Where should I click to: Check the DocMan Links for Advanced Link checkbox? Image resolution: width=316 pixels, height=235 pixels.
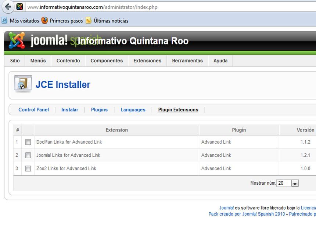pos(28,142)
